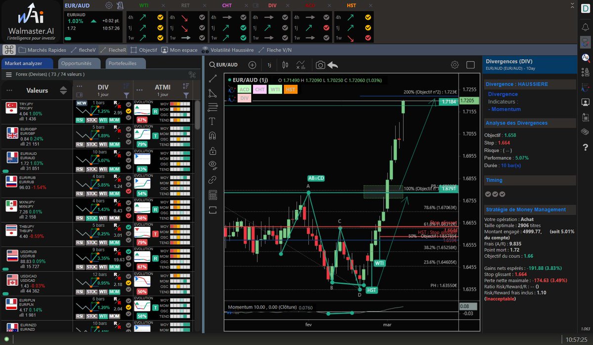This screenshot has width=593, height=345.
Task: Open the Fleche V/N shortcut
Action: pyautogui.click(x=276, y=50)
